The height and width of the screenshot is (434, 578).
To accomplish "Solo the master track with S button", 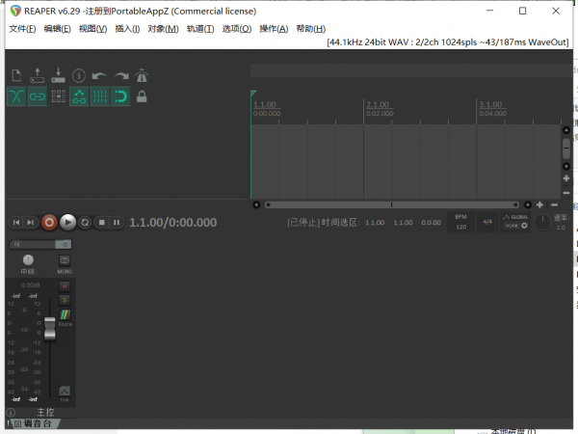I will (x=65, y=300).
